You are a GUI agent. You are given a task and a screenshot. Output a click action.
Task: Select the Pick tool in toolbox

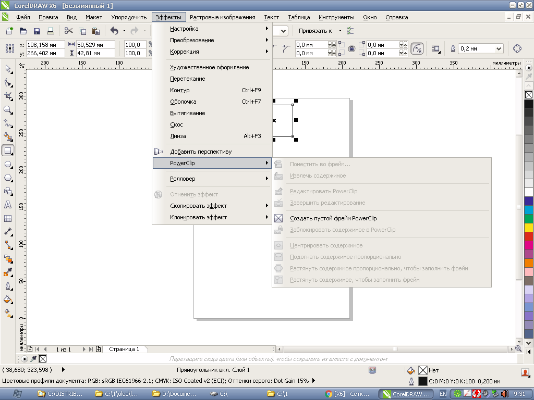pyautogui.click(x=8, y=69)
